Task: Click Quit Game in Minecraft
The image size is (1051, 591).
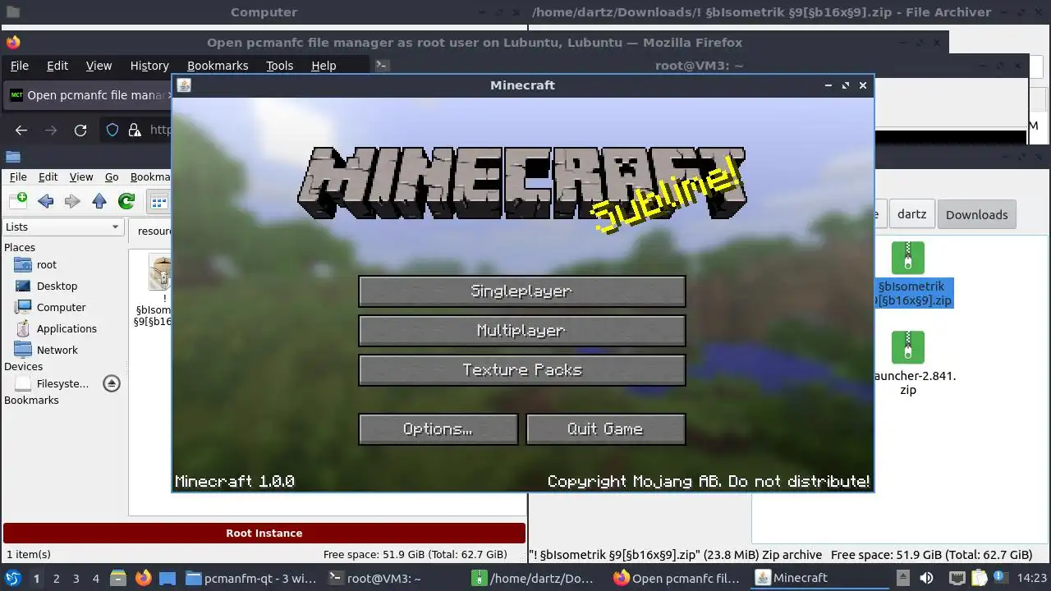Action: [x=606, y=429]
